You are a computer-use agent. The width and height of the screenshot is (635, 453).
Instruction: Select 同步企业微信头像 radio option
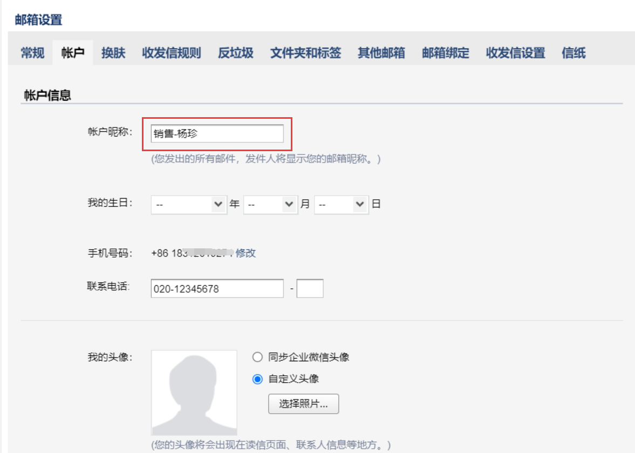pos(258,357)
